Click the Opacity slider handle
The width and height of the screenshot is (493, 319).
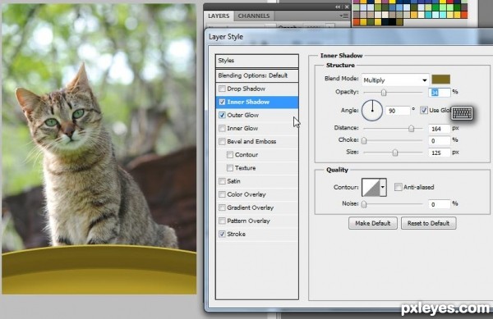[384, 93]
